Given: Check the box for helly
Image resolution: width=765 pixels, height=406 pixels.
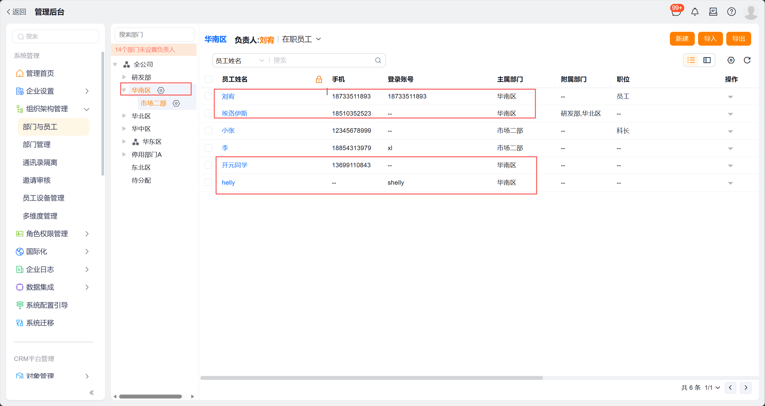Looking at the screenshot, I should 208,182.
